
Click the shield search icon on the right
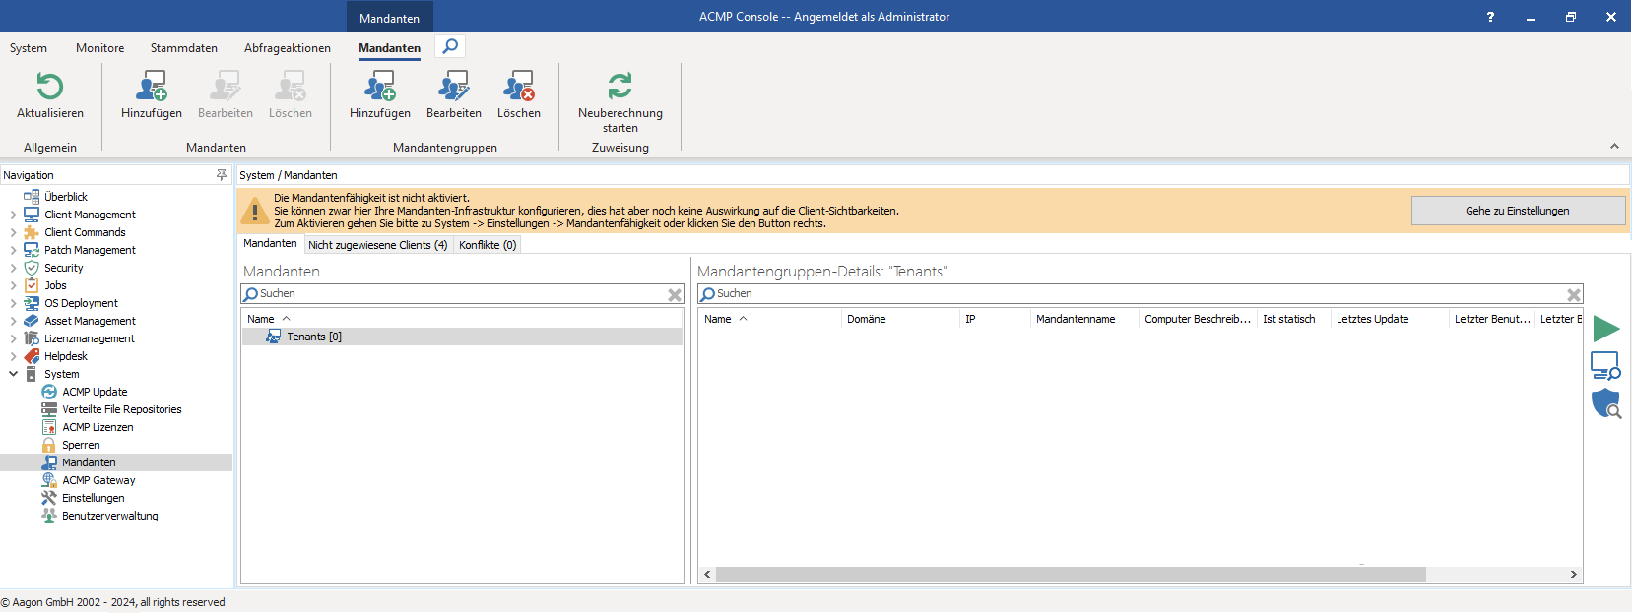tap(1605, 403)
